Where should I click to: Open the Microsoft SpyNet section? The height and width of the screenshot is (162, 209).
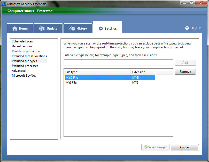click(24, 76)
